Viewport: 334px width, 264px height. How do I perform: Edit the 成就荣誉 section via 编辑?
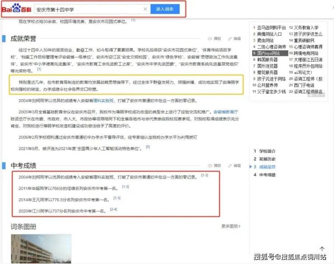[x=234, y=38]
